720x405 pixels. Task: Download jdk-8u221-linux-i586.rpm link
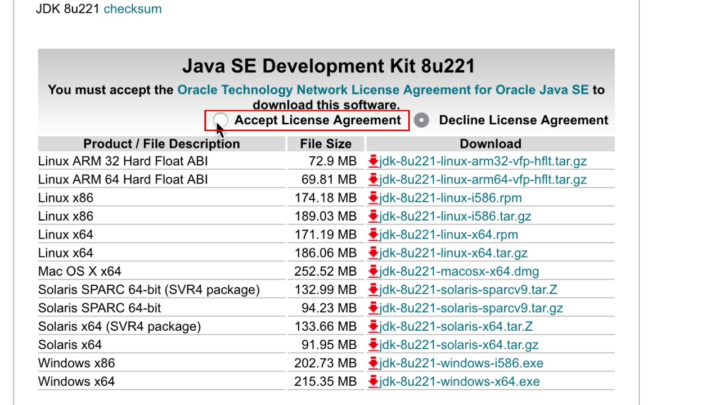pyautogui.click(x=450, y=198)
